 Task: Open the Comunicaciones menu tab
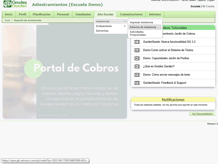(131, 14)
